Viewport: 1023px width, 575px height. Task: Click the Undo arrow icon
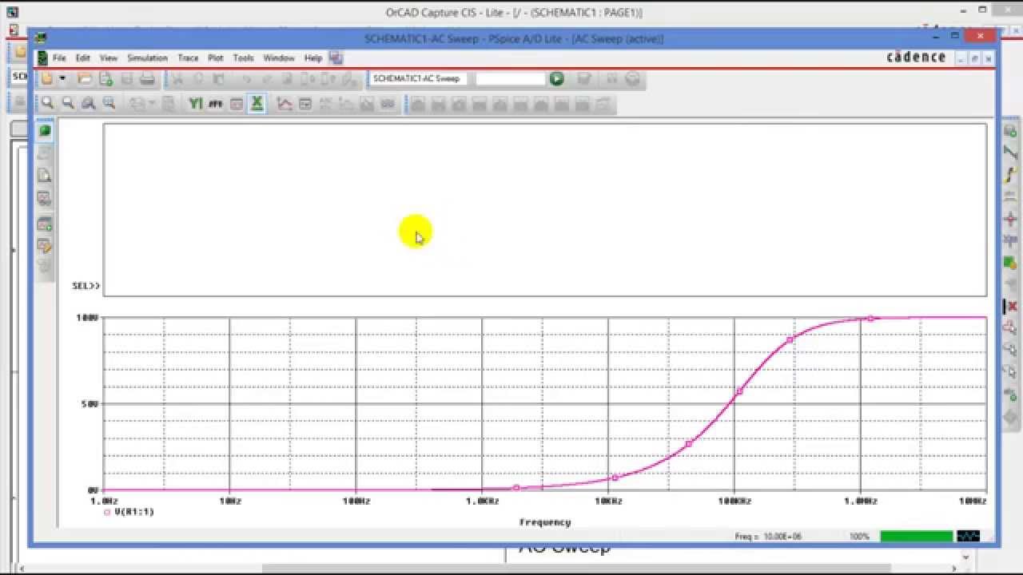[247, 78]
